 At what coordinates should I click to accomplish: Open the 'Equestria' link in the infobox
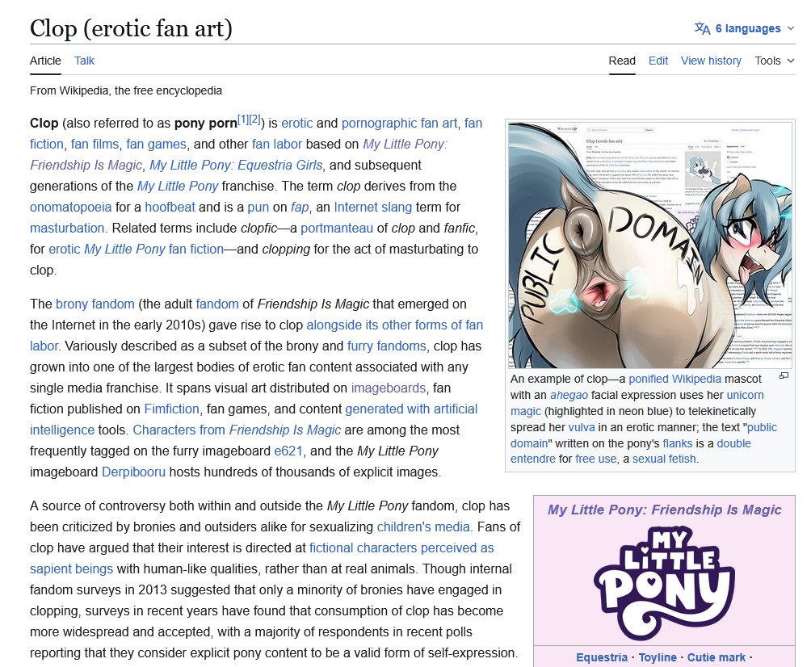pos(602,657)
